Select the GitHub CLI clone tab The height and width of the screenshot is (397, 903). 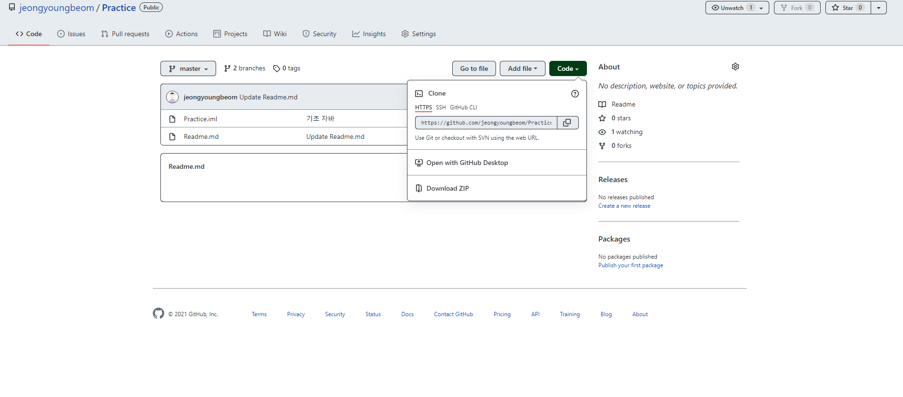(x=463, y=107)
